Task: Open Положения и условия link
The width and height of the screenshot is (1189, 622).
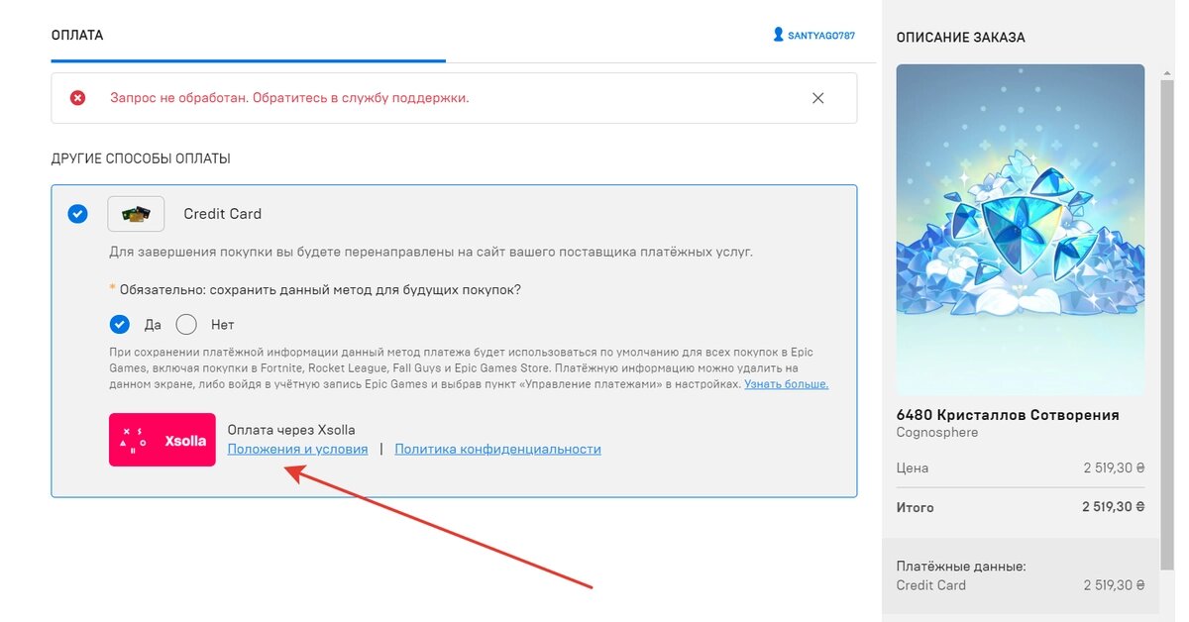Action: 297,449
